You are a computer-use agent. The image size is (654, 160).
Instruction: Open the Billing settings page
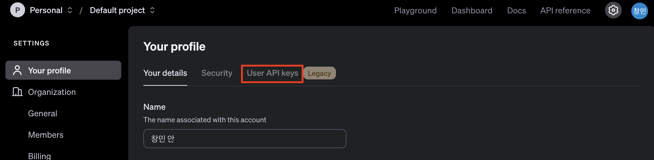pos(39,156)
